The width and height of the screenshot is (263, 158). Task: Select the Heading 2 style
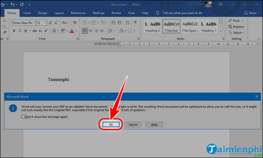point(152,27)
